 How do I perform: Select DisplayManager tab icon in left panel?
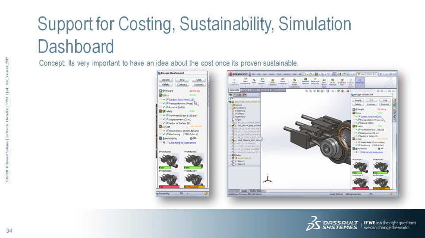coord(244,95)
